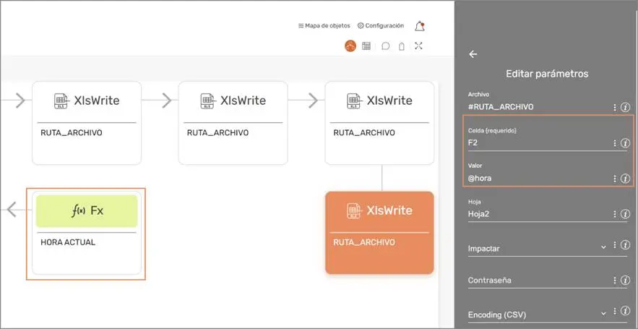638x329 pixels.
Task: Click the HORA ACTUAL label
Action: pyautogui.click(x=68, y=242)
